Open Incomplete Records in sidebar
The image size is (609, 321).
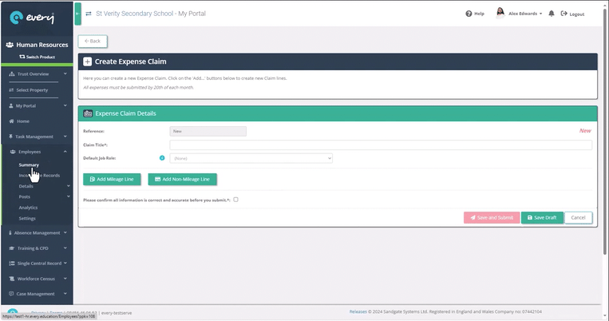coord(39,175)
